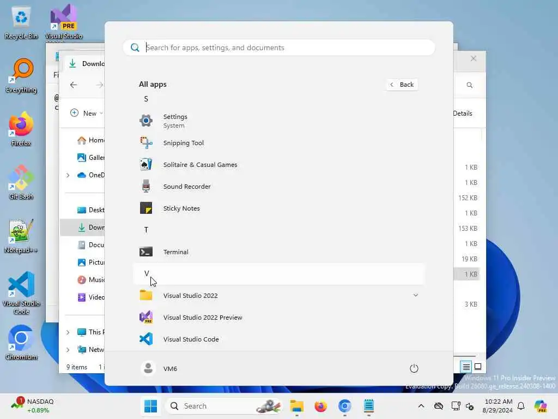The width and height of the screenshot is (558, 419).
Task: Select Music in File Explorer sidebar
Action: click(x=91, y=280)
